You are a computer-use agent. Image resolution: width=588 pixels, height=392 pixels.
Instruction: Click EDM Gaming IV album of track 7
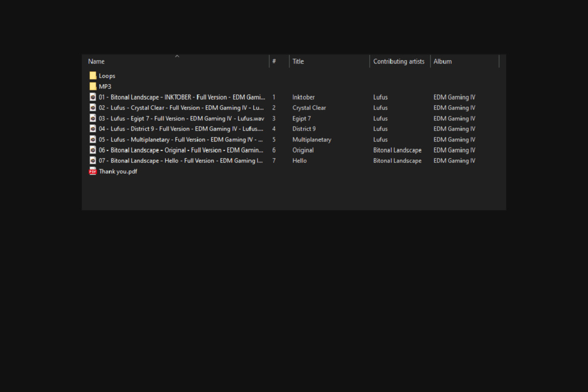point(454,161)
